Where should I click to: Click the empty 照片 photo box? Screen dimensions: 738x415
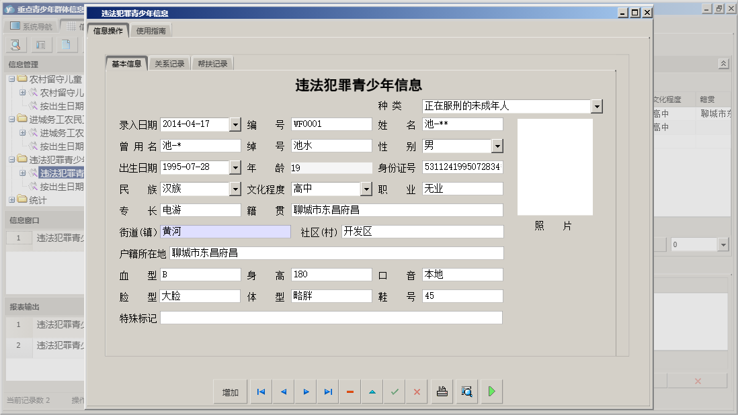[555, 167]
